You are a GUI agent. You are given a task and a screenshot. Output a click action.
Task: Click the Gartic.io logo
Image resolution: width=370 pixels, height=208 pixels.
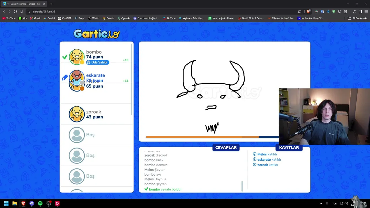97,34
